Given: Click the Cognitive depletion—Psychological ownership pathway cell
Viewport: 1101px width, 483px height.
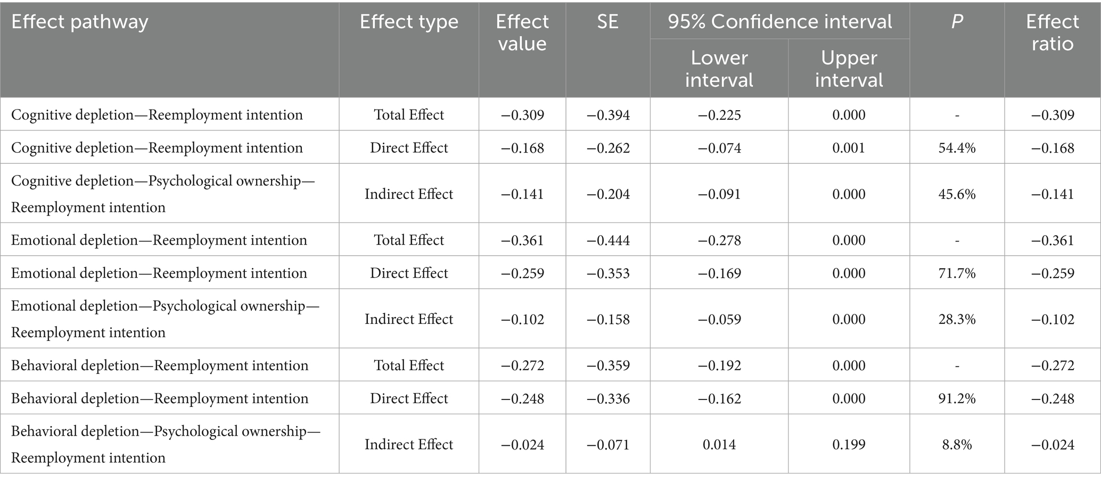Looking at the screenshot, I should click(162, 194).
